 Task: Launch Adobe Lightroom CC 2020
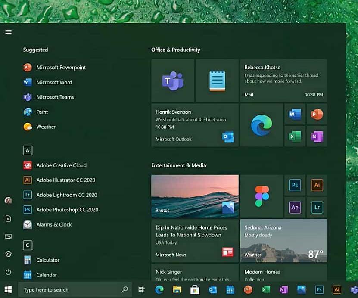pos(60,195)
